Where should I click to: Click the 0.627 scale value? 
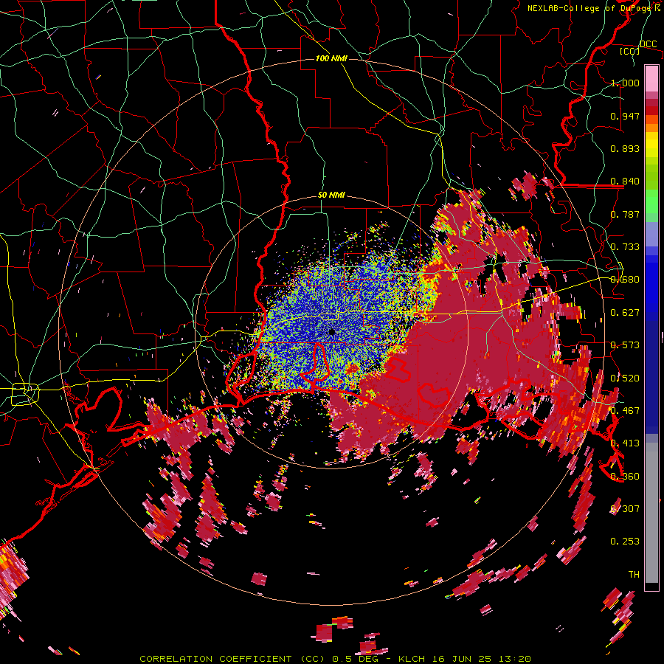(x=625, y=313)
